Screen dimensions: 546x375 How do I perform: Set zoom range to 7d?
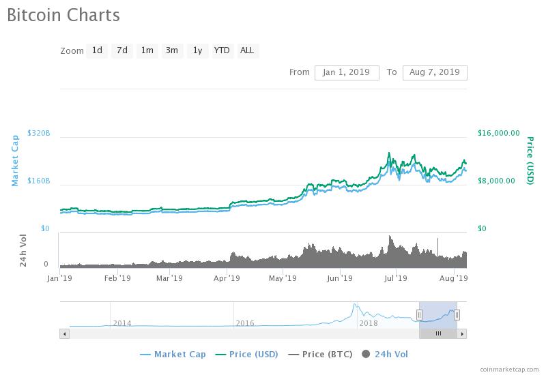point(122,50)
